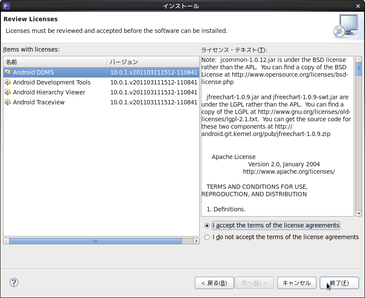The width and height of the screenshot is (365, 298).
Task: Select the Android Development Tools row
Action: click(x=101, y=82)
